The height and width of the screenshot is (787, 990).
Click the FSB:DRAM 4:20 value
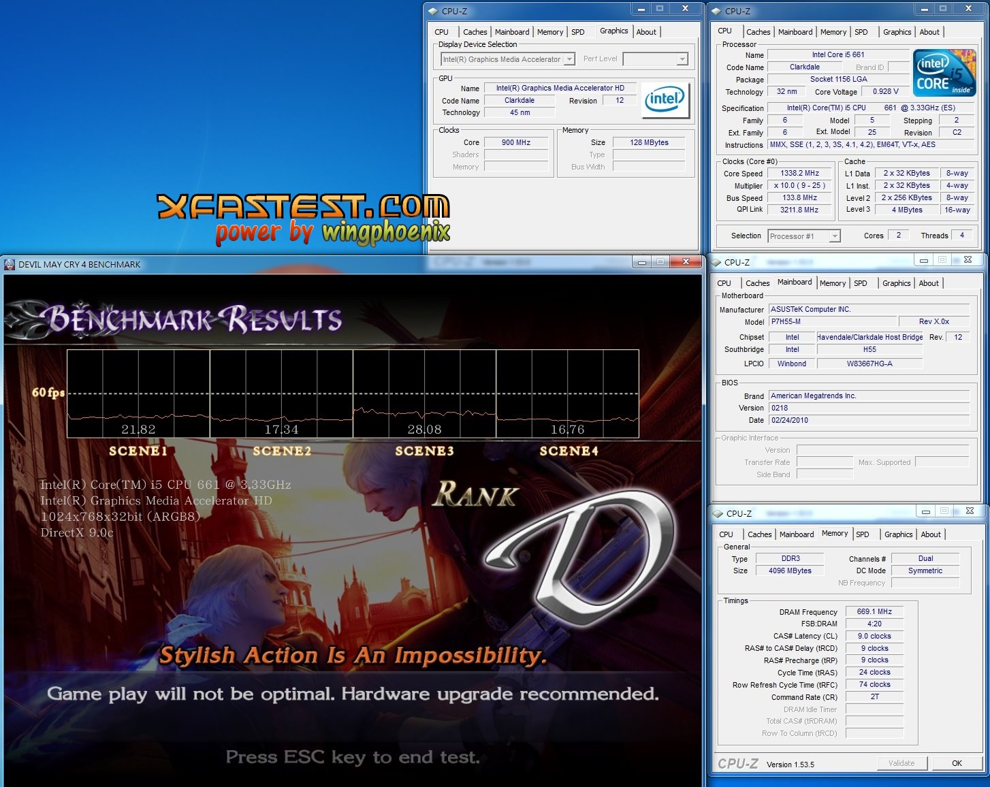click(874, 624)
